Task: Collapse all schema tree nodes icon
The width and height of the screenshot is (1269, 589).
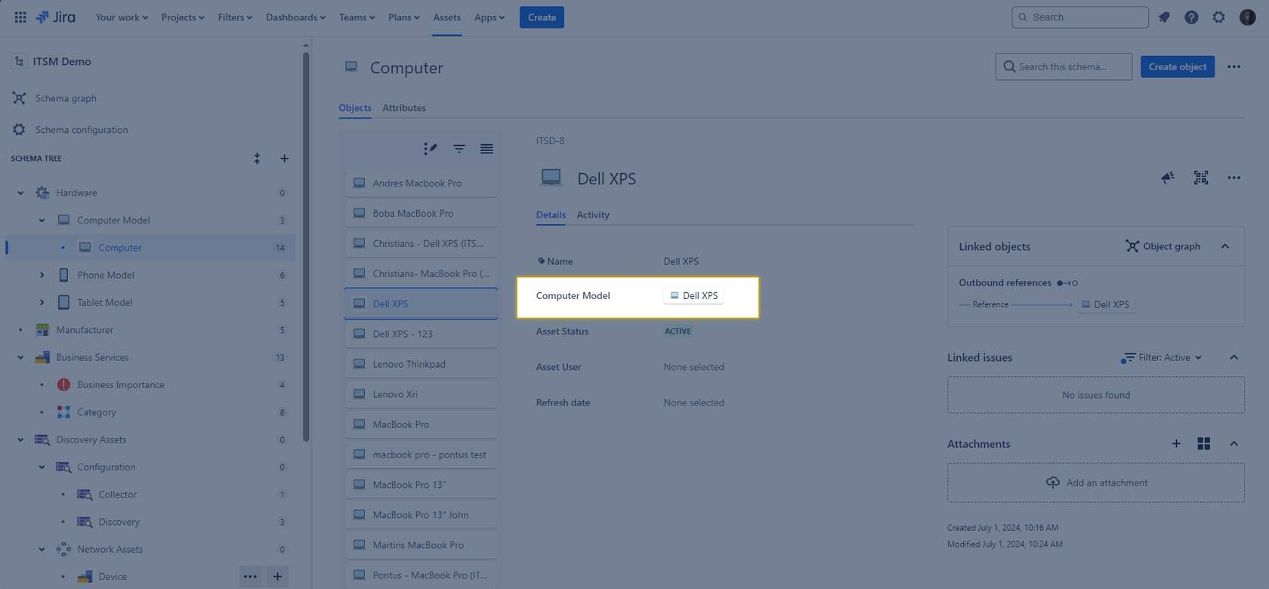Action: tap(257, 159)
